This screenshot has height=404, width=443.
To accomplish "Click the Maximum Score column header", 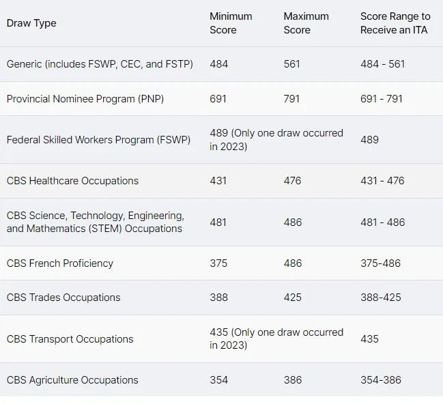I will (x=306, y=23).
